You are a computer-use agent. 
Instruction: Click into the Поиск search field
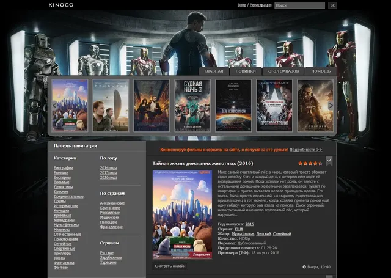tap(299, 5)
